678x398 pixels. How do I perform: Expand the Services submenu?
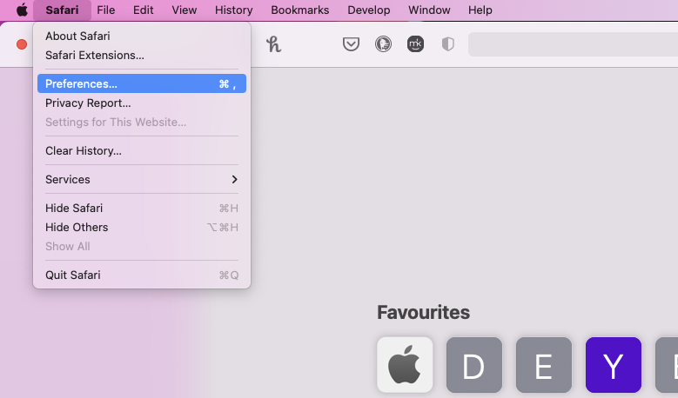(142, 179)
